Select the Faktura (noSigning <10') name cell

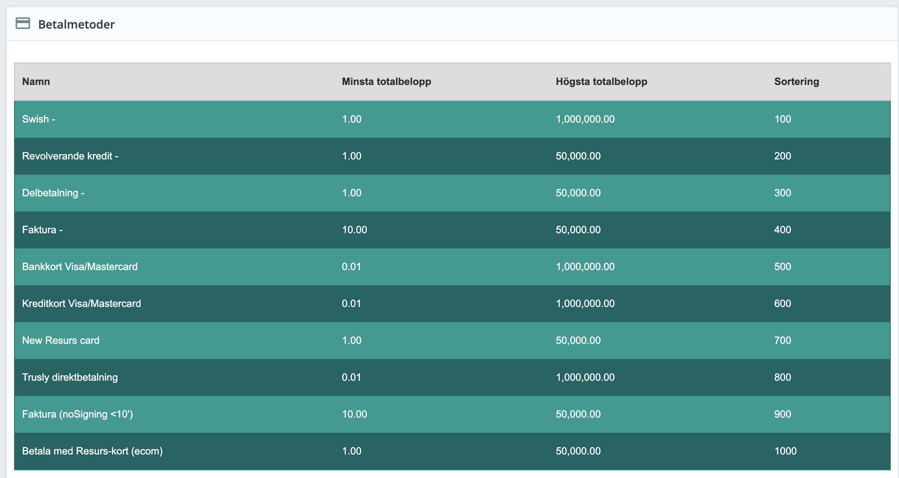click(77, 414)
